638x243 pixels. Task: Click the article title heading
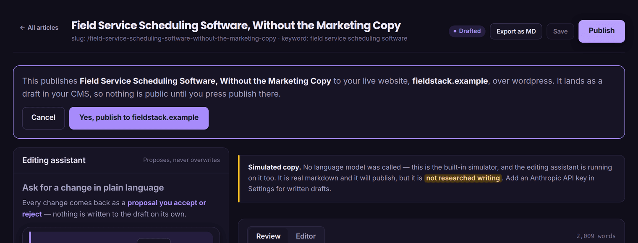point(236,26)
